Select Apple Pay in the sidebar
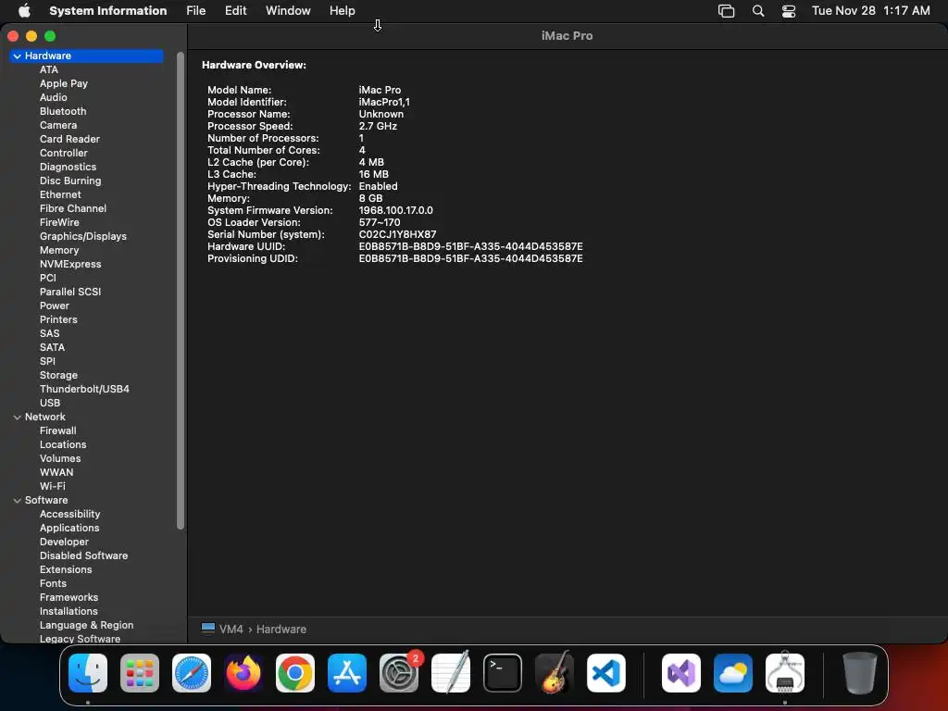 click(x=64, y=83)
